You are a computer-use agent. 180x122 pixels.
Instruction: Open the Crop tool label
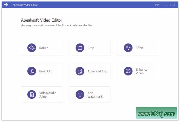pyautogui.click(x=91, y=48)
